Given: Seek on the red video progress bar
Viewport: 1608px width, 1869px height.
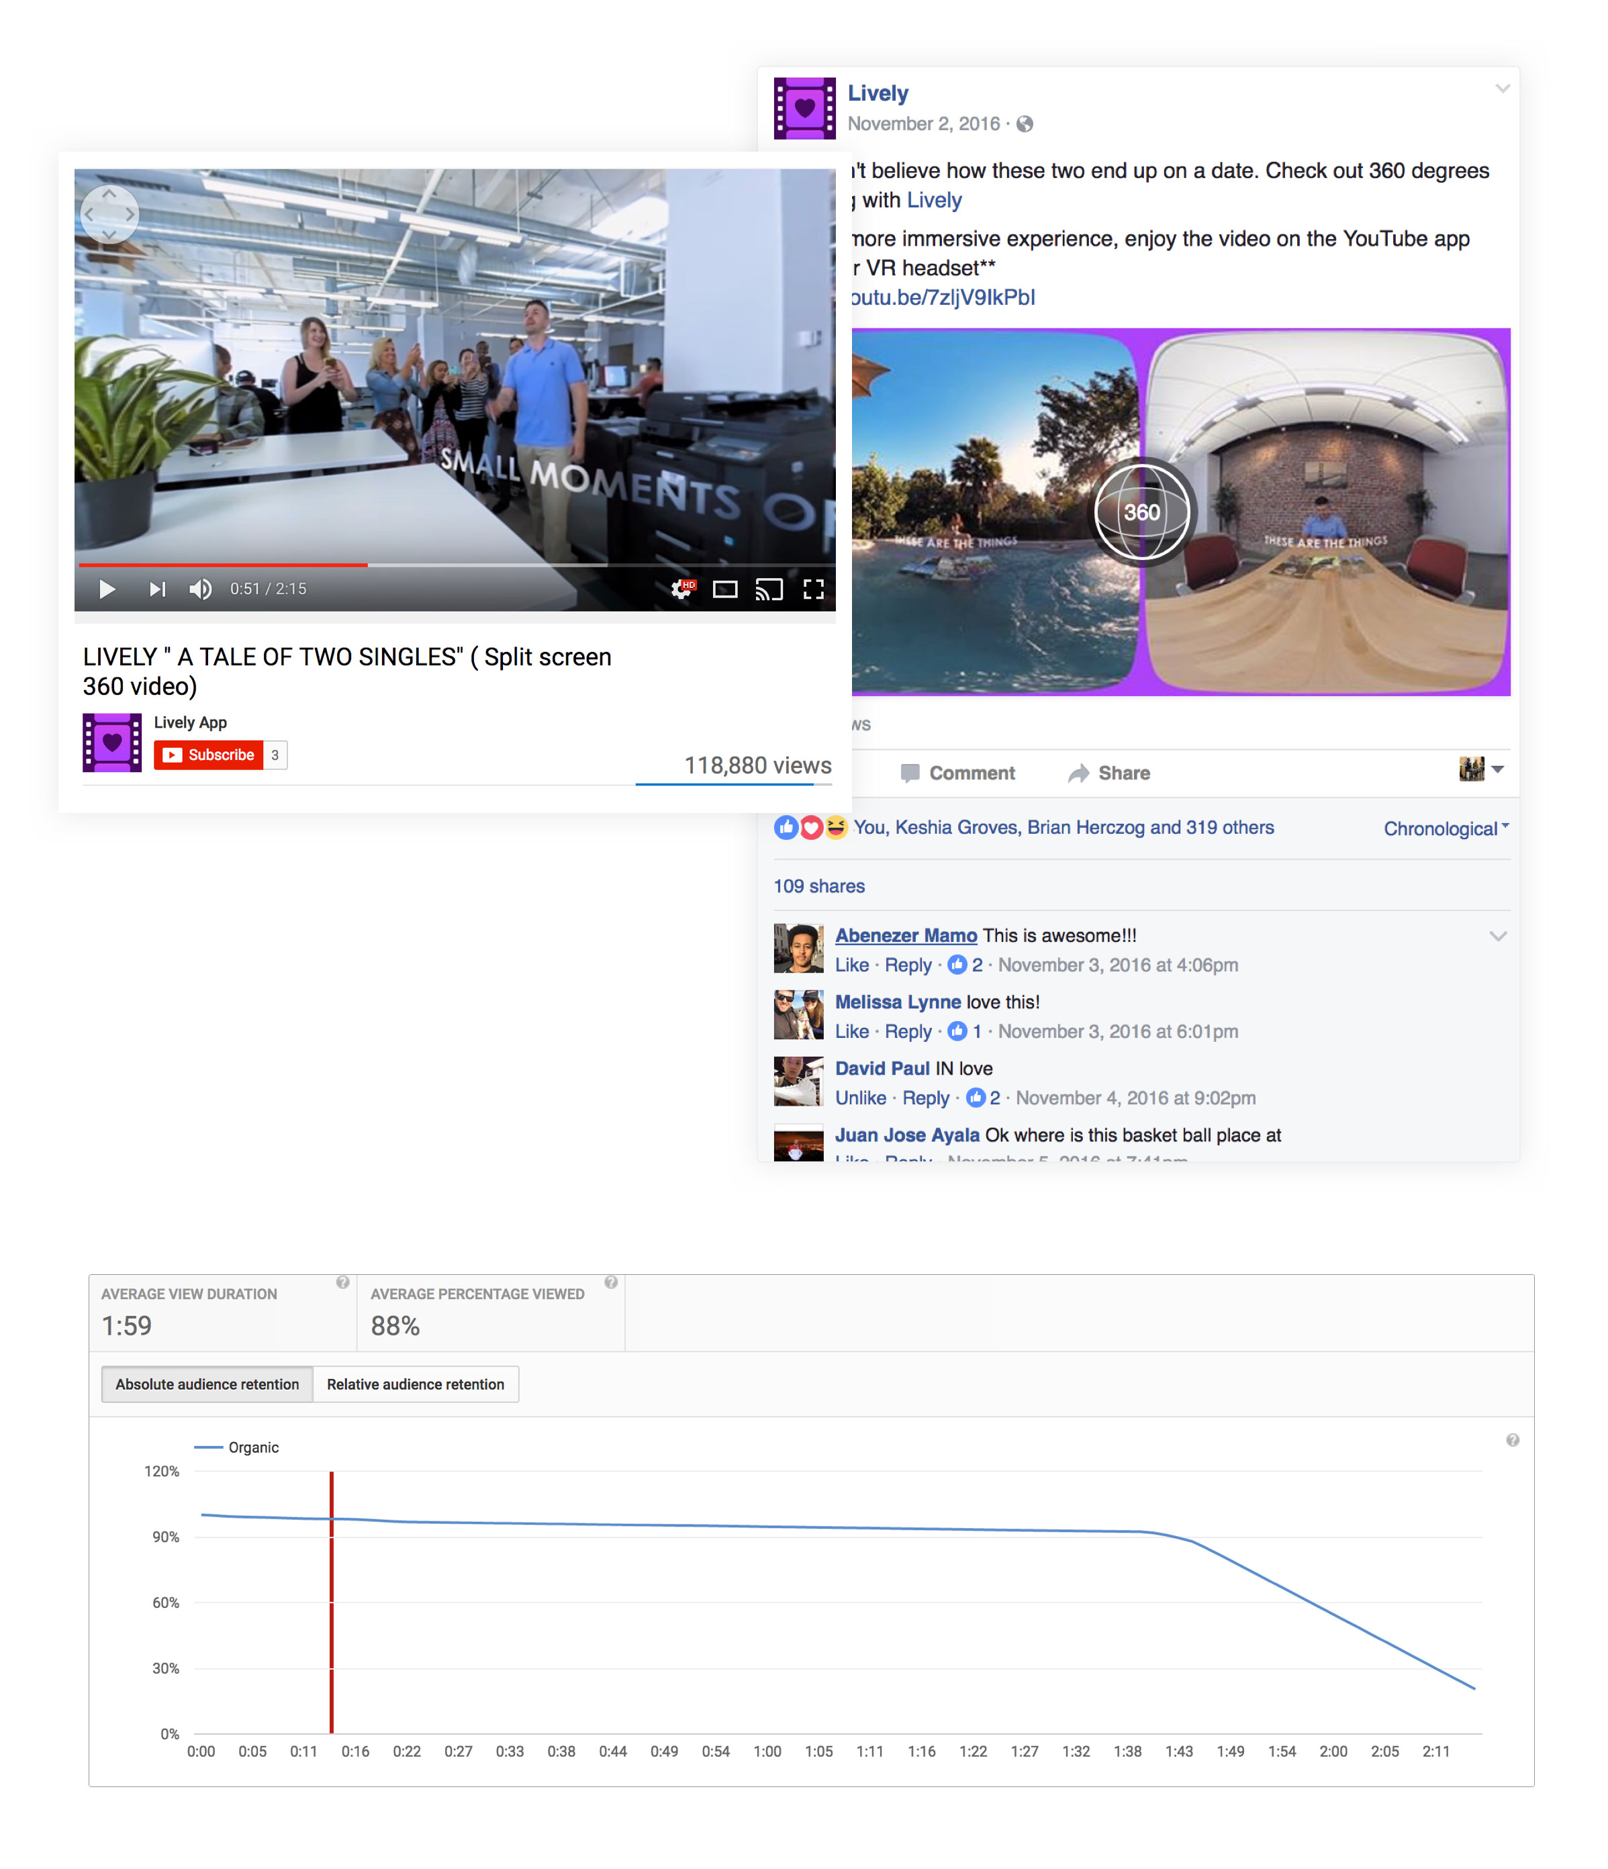Looking at the screenshot, I should tap(223, 565).
